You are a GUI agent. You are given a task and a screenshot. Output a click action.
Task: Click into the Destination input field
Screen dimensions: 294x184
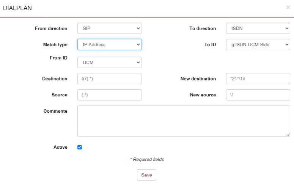click(x=109, y=79)
